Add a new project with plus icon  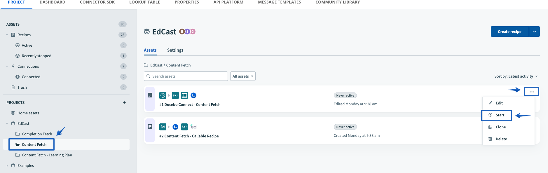click(124, 102)
